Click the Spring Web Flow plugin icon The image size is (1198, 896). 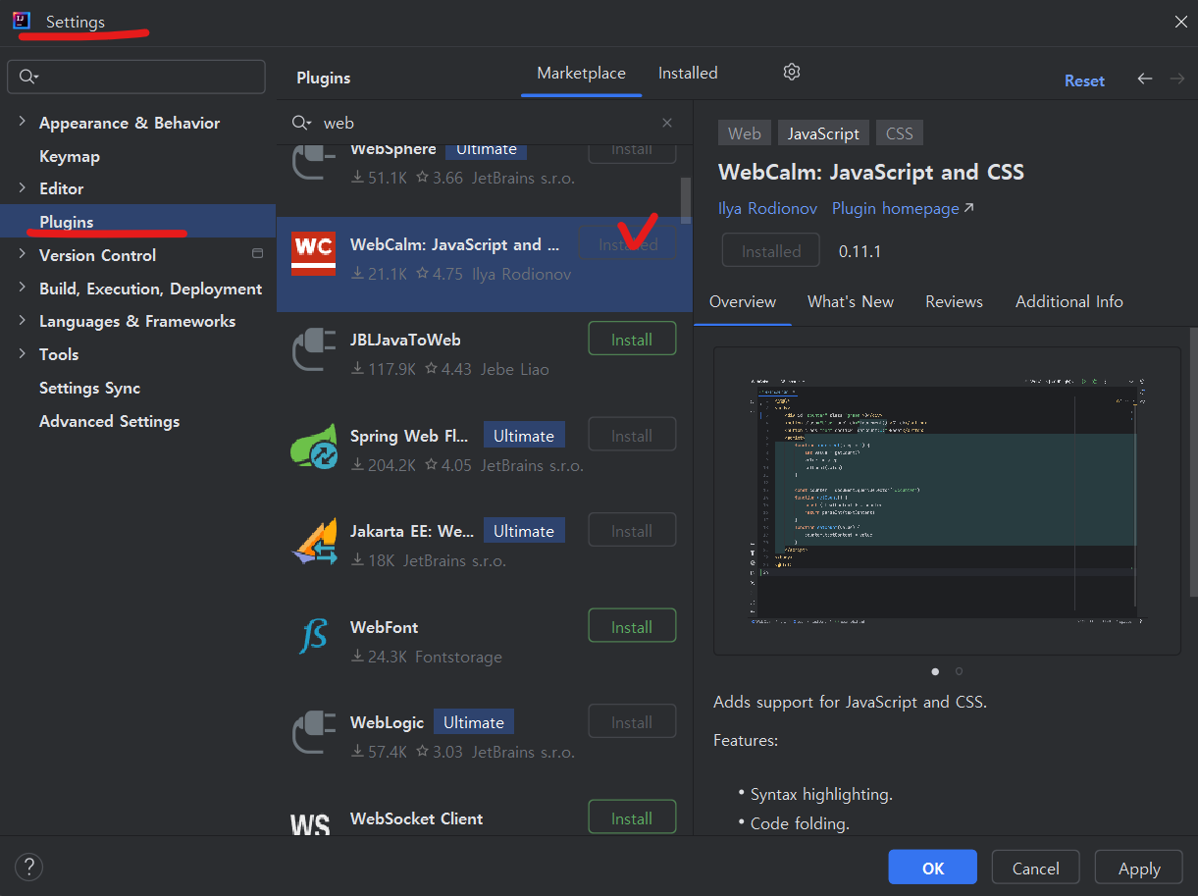pos(314,447)
